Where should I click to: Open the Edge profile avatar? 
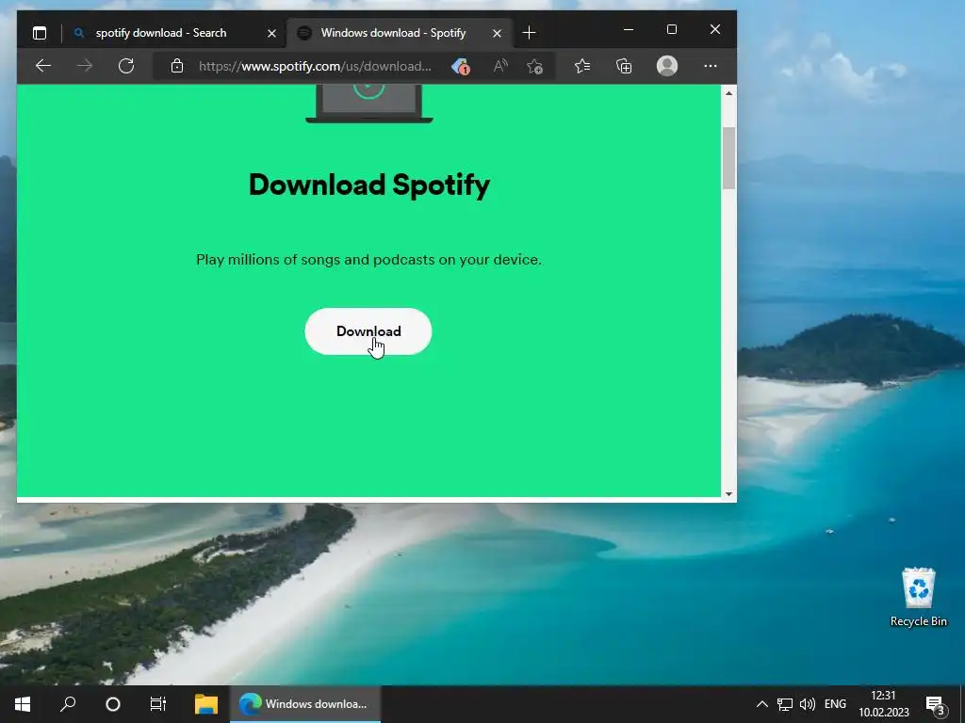coord(667,66)
